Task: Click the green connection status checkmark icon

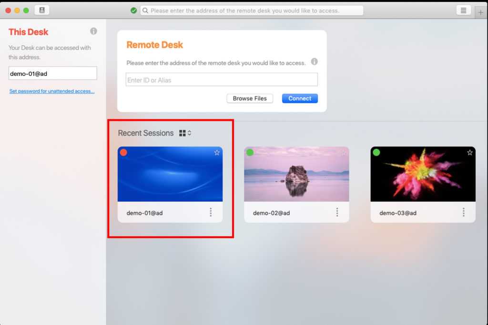Action: [134, 10]
